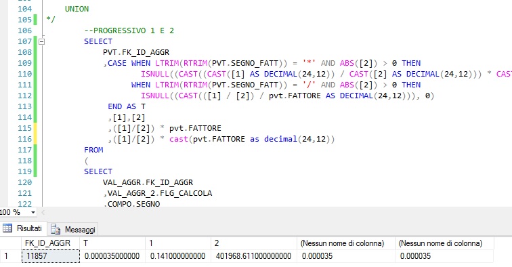The height and width of the screenshot is (267, 512).
Task: Click the Risultati grid icon
Action: coord(7,228)
